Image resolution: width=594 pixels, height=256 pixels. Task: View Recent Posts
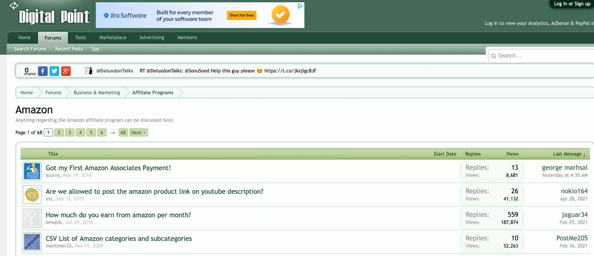69,49
